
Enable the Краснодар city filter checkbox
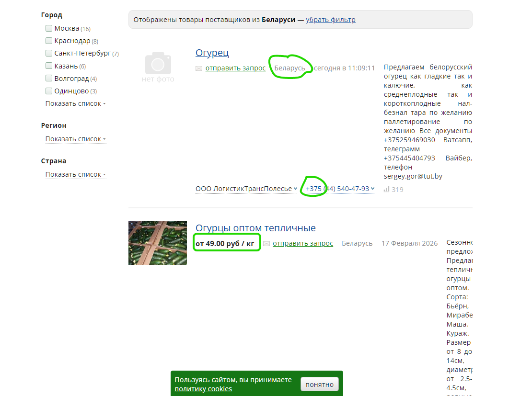tap(49, 41)
